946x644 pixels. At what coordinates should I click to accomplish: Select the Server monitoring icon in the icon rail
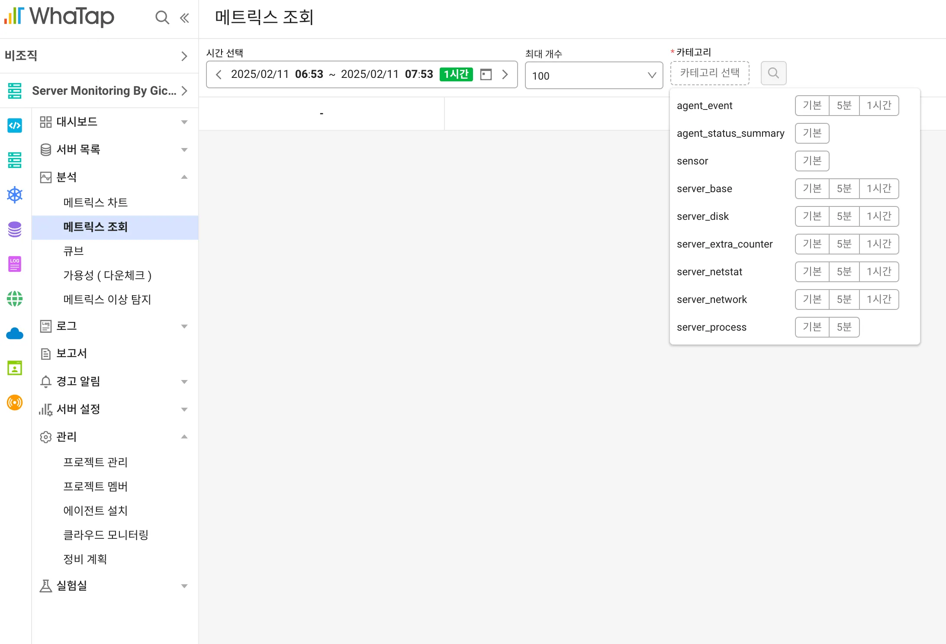point(15,160)
